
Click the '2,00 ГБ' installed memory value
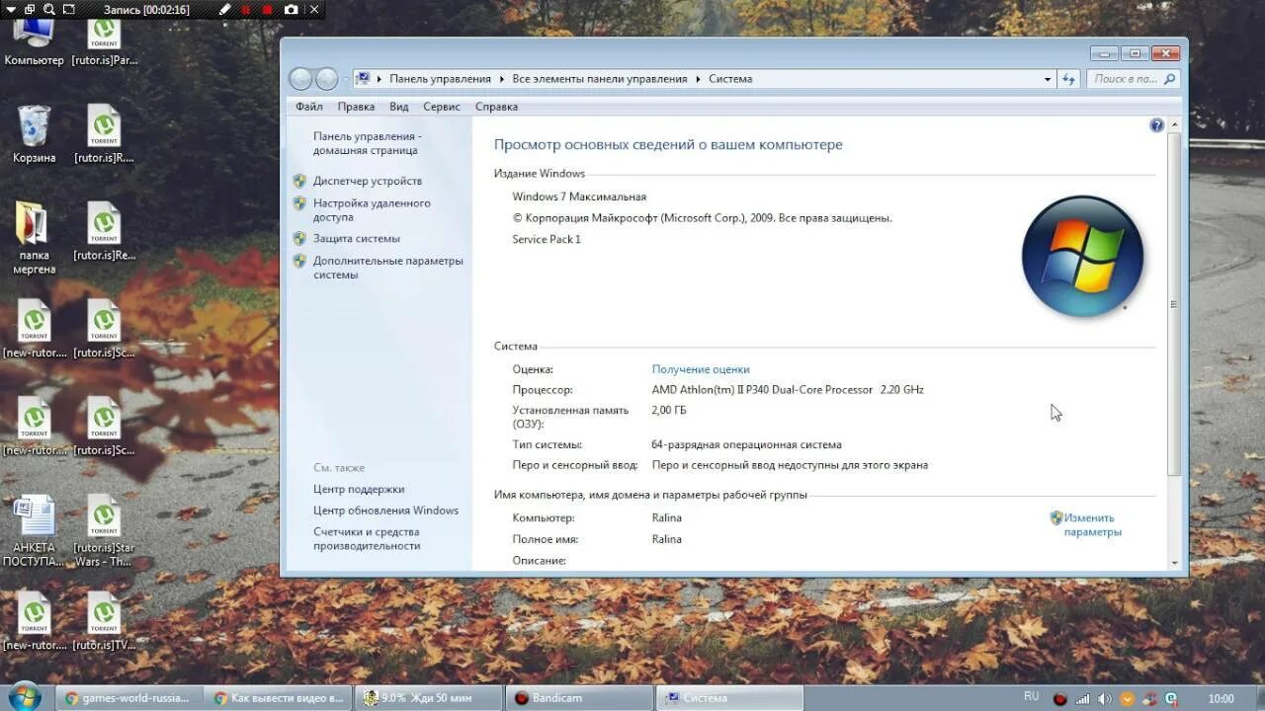pos(669,410)
